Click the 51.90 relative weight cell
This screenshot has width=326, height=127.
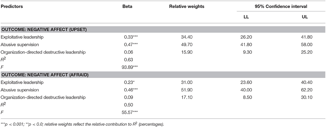(x=186, y=90)
